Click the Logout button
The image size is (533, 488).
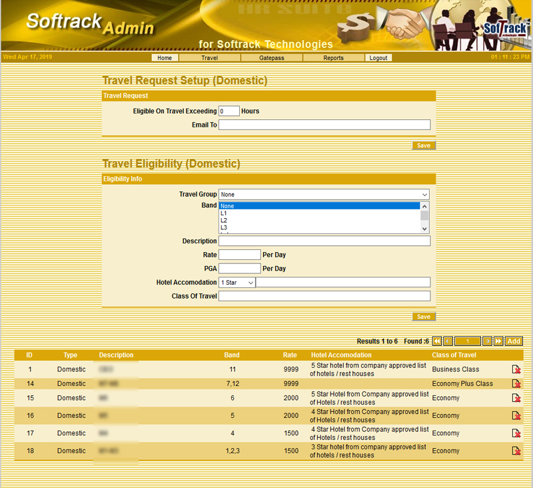pos(378,58)
